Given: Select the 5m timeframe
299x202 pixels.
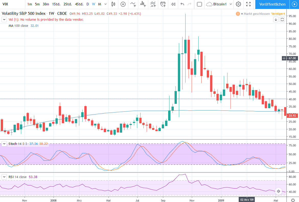Looking at the screenshot, I should pos(37,4).
